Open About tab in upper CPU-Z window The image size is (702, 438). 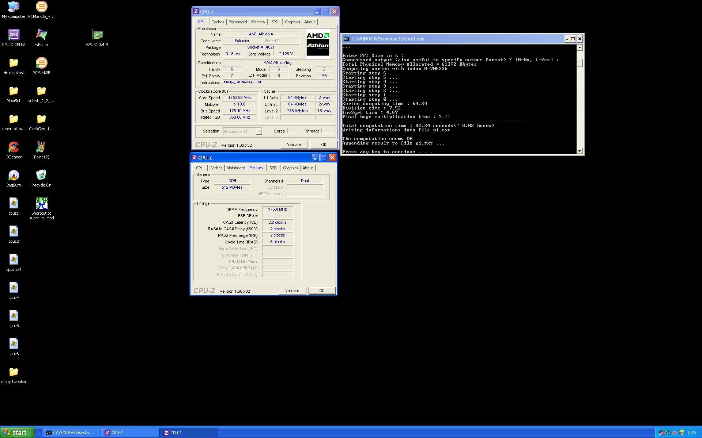310,22
